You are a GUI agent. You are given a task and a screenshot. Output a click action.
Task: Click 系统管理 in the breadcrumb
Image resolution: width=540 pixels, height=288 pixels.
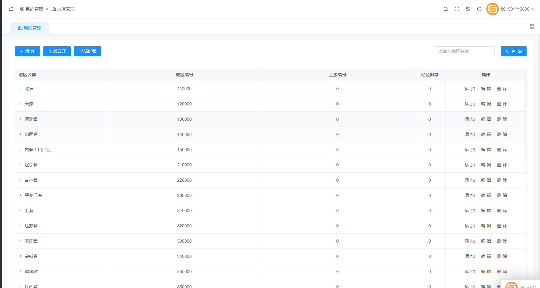(31, 9)
